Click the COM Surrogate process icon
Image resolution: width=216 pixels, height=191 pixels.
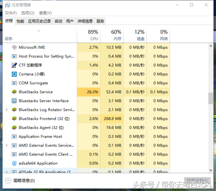click(14, 83)
